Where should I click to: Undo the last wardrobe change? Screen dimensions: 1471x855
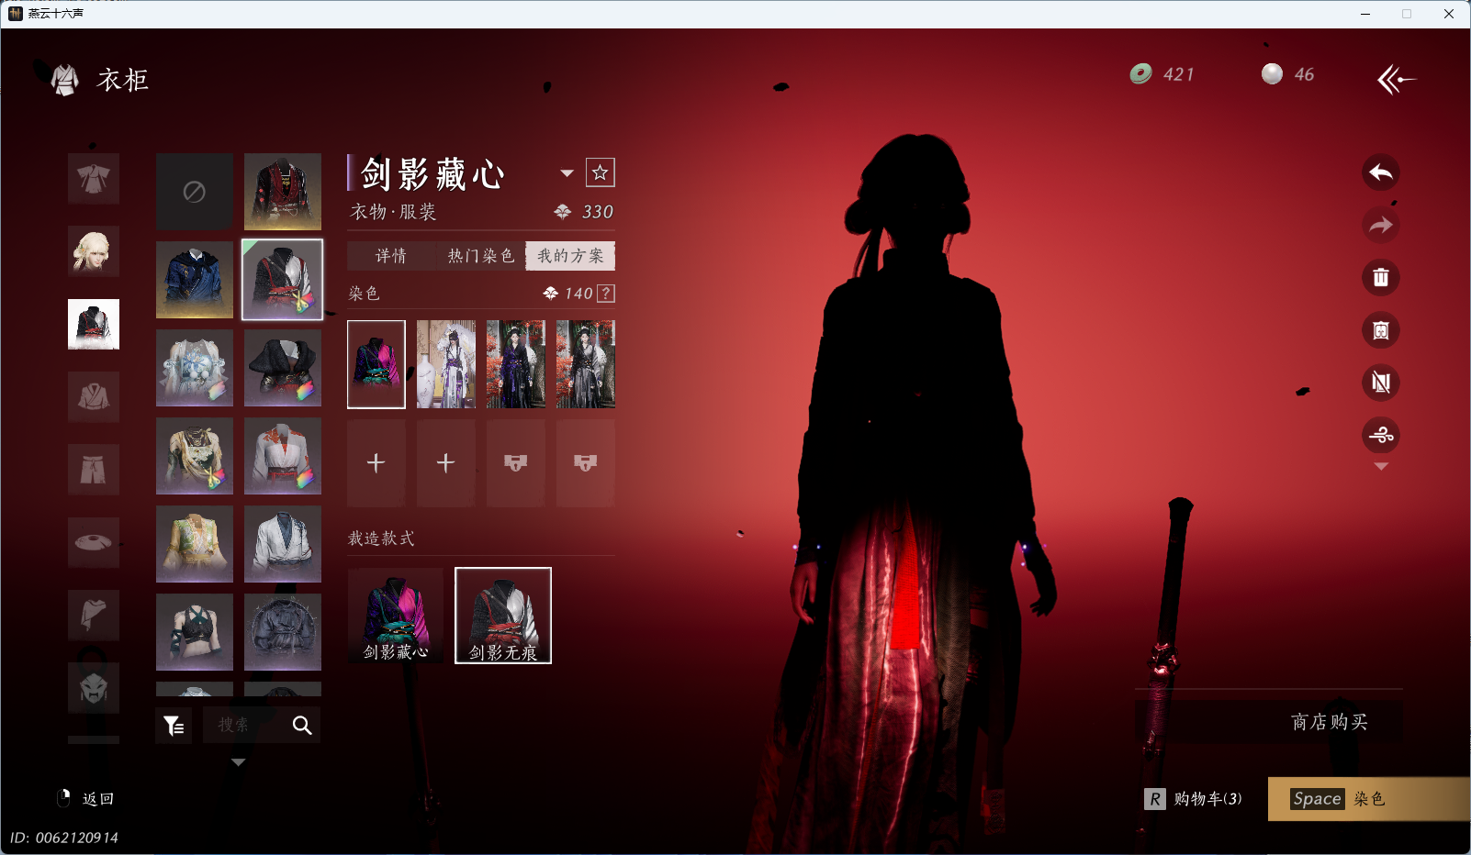pyautogui.click(x=1381, y=172)
